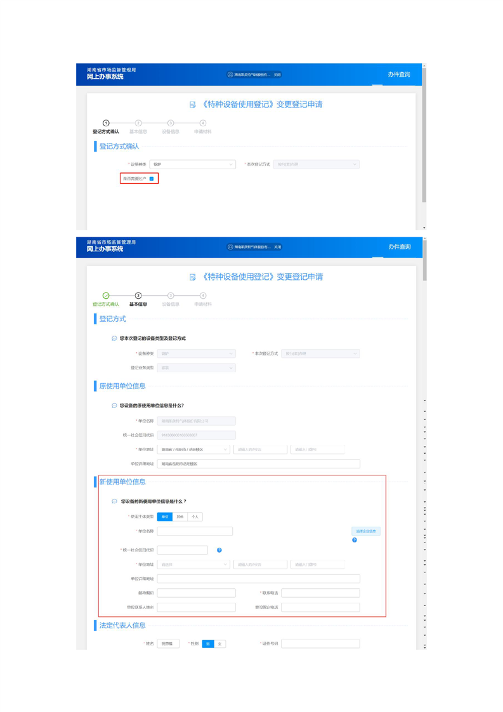The width and height of the screenshot is (503, 712).
Task: Click the user avatar icon in lower header
Action: click(230, 247)
